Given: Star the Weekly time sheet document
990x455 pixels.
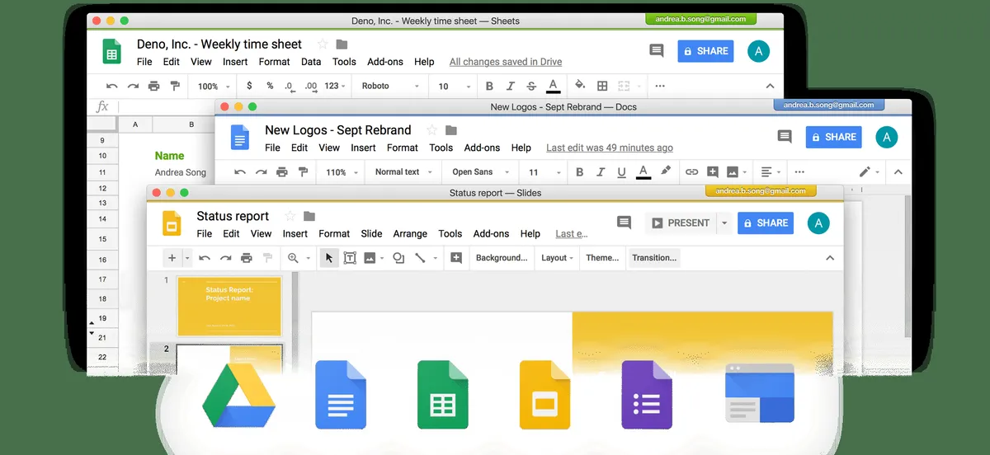Looking at the screenshot, I should click(x=323, y=45).
